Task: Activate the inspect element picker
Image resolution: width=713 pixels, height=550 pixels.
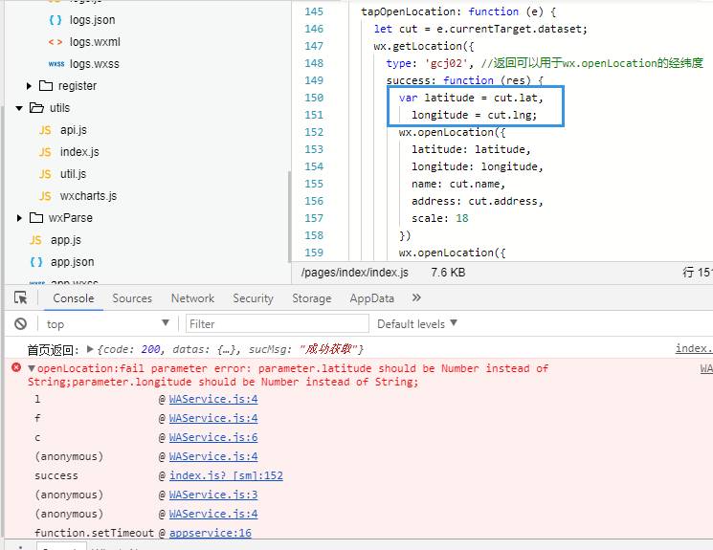Action: (20, 297)
